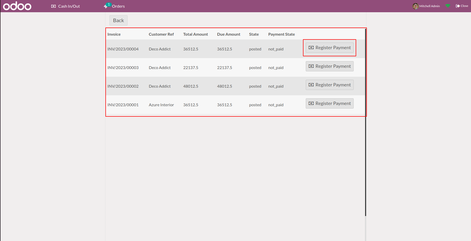Screen dimensions: 471x241
Task: Select invoice number INV/2023/00004
Action: (x=123, y=49)
